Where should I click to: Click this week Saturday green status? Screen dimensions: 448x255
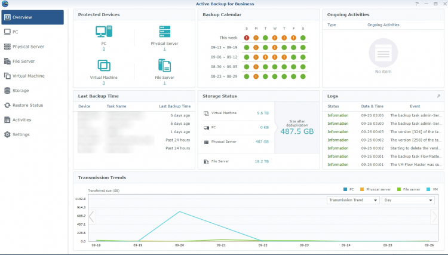click(x=303, y=38)
